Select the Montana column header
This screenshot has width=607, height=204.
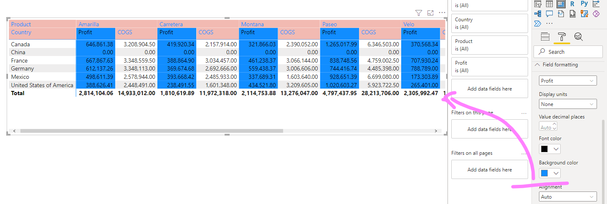(253, 24)
